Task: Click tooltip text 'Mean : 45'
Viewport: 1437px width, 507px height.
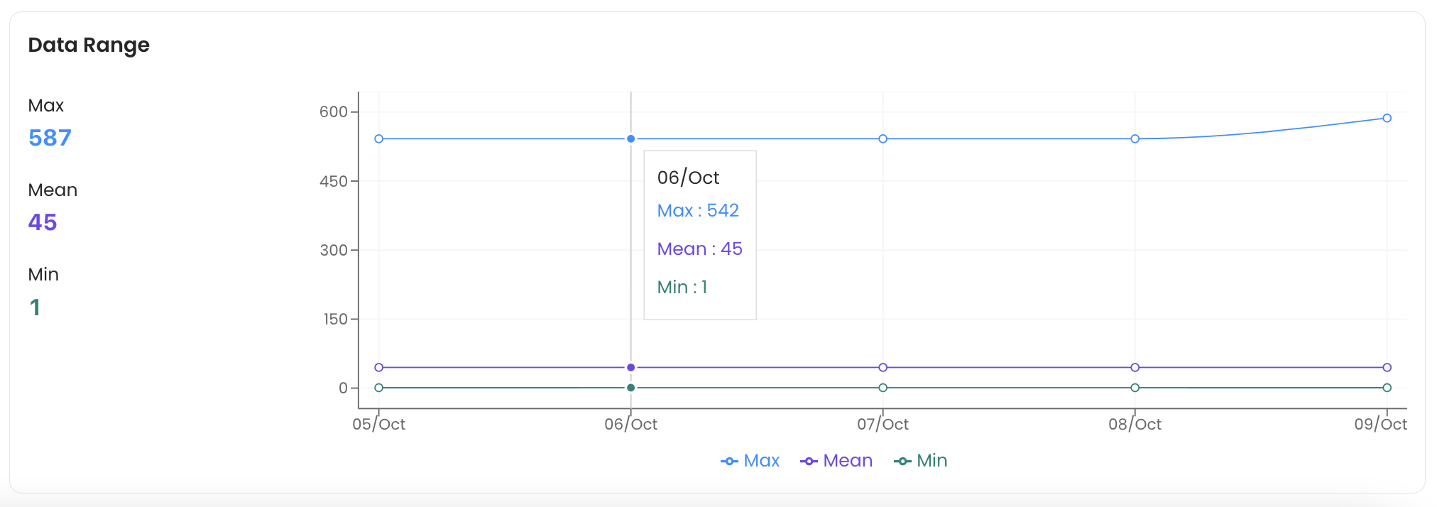Action: pyautogui.click(x=699, y=249)
